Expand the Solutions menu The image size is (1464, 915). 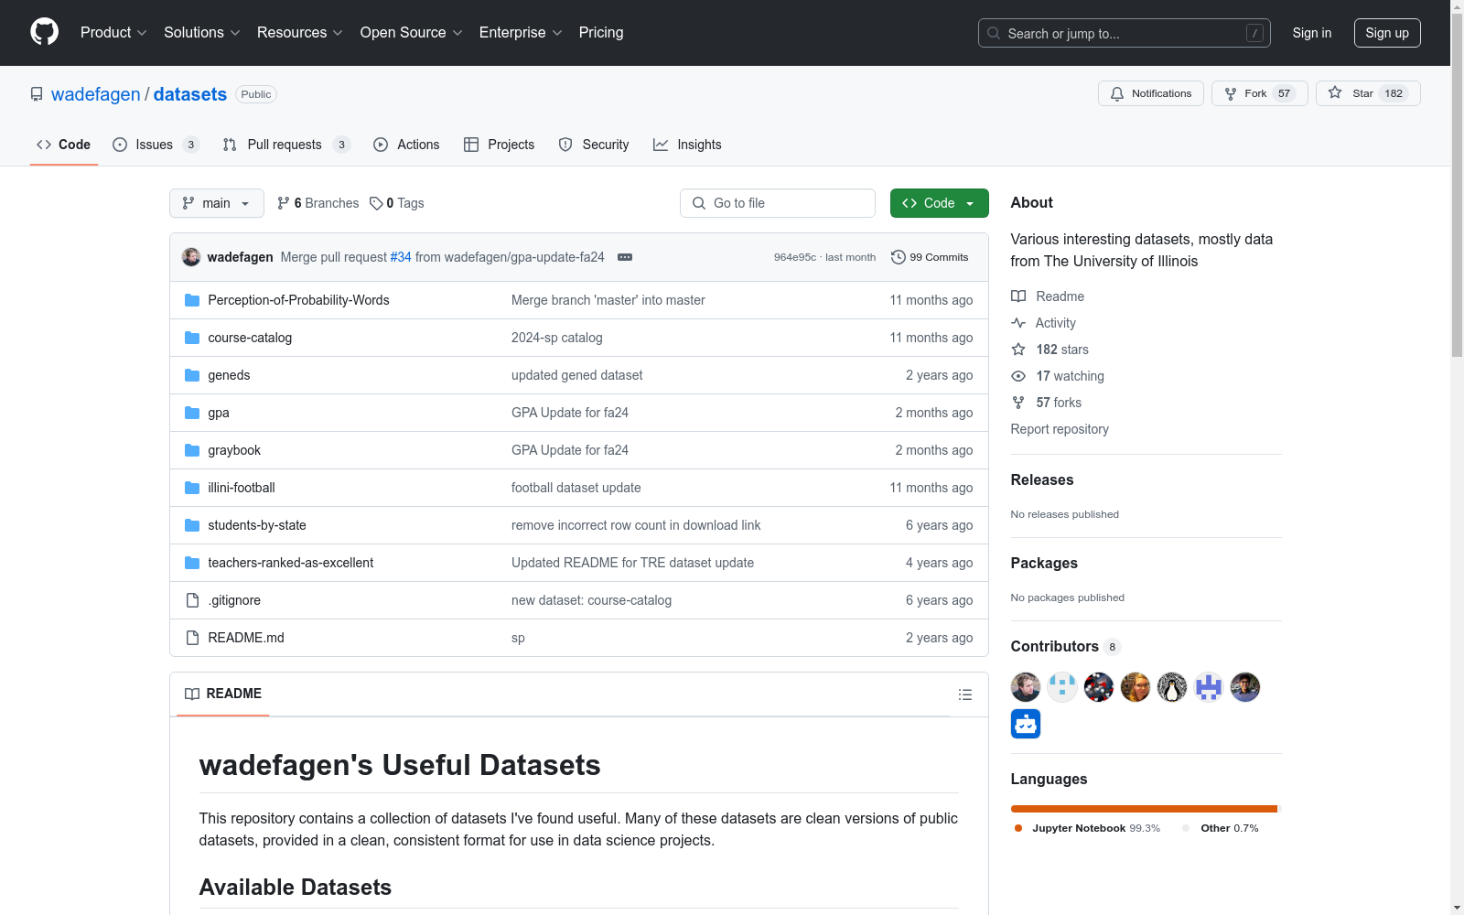(202, 32)
